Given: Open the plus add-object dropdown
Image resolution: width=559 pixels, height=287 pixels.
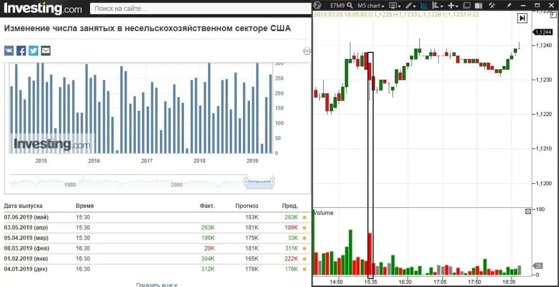Looking at the screenshot, I should (x=453, y=5).
